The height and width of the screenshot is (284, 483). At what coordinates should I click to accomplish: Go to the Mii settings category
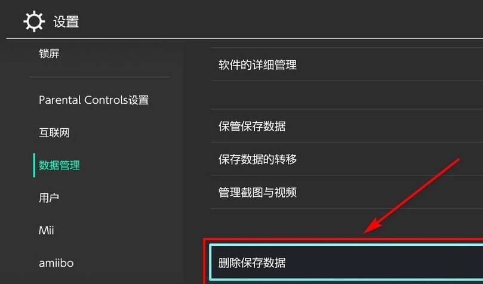click(x=46, y=230)
